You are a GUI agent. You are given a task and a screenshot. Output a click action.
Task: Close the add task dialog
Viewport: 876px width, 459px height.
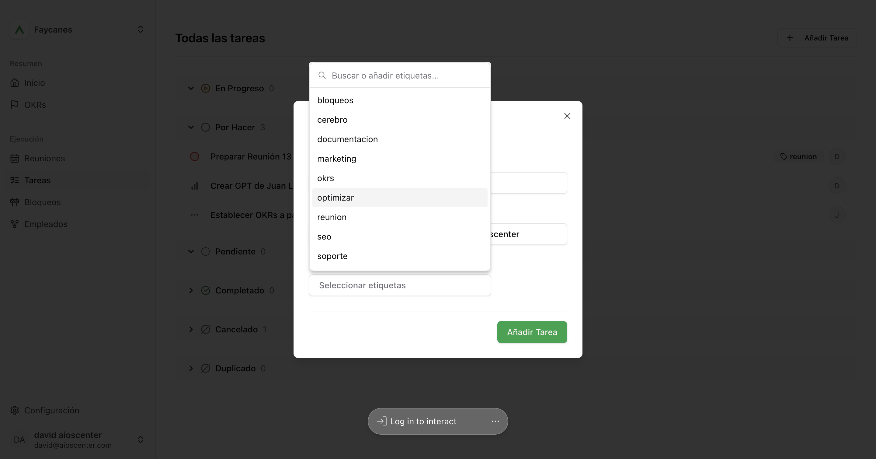point(567,116)
